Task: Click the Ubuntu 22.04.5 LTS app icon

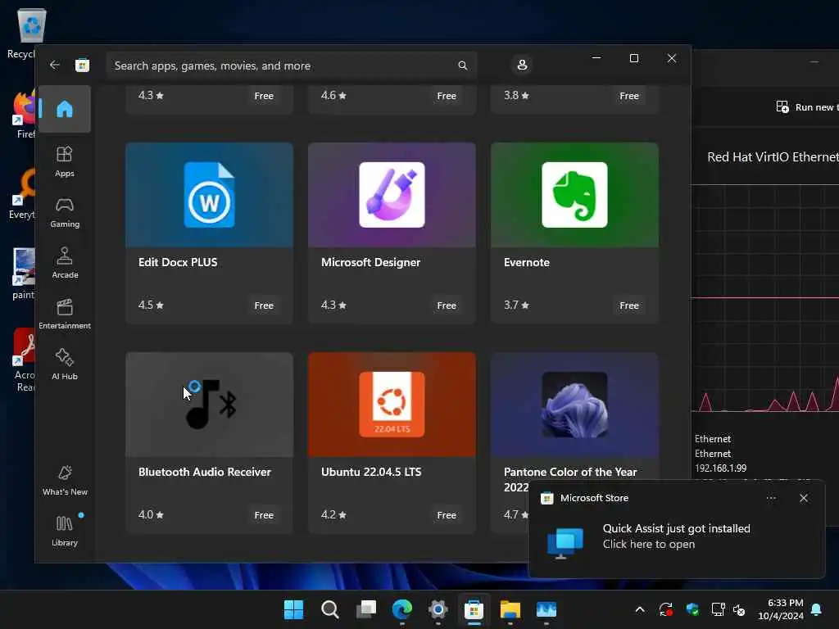Action: point(392,405)
